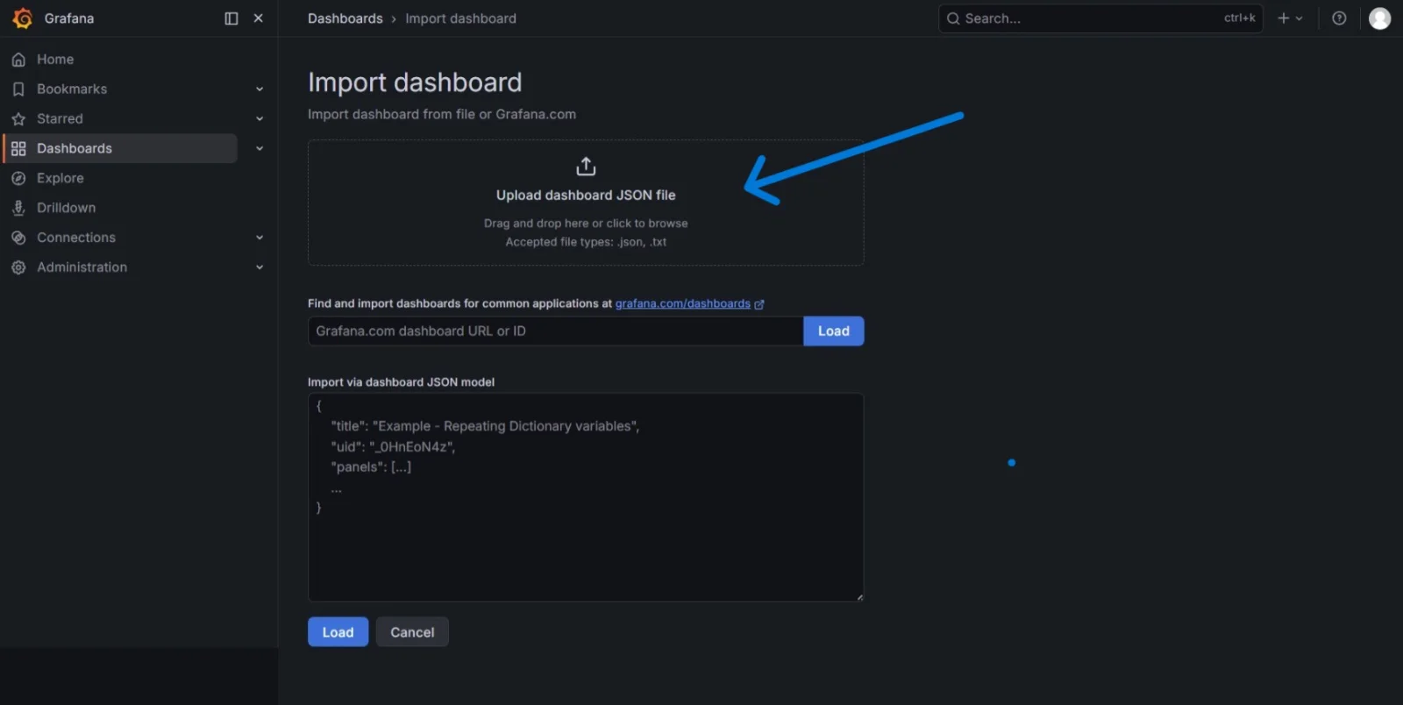Click the dashboard JSON model textarea

(586, 497)
